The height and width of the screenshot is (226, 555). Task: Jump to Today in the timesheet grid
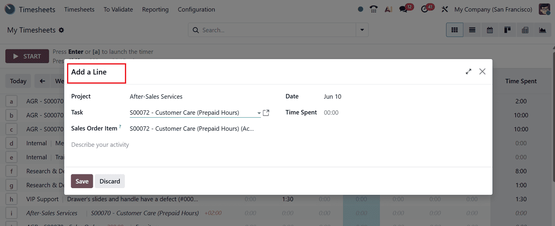[18, 81]
